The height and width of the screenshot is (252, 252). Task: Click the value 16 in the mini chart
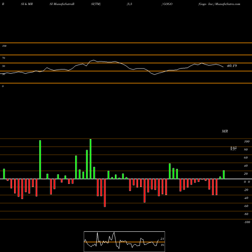pos(162,245)
